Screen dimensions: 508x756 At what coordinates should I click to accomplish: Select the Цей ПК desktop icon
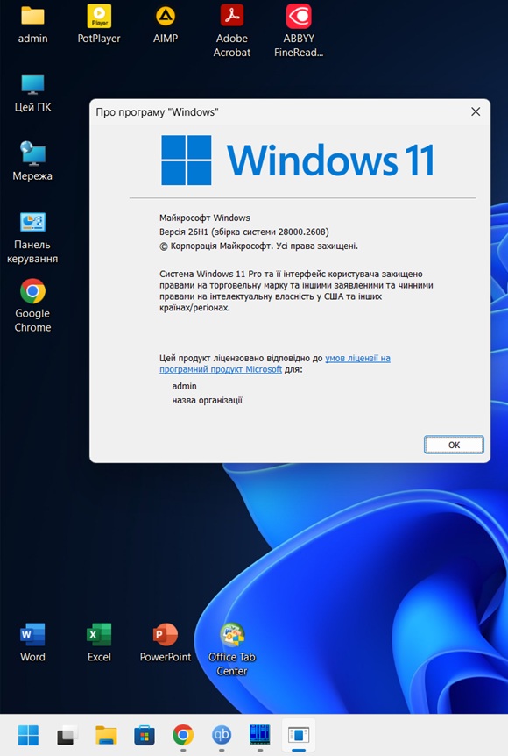pyautogui.click(x=32, y=93)
